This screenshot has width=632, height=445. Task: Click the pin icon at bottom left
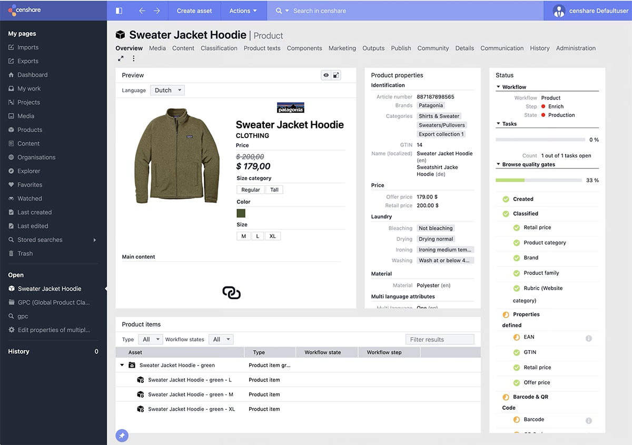122,436
